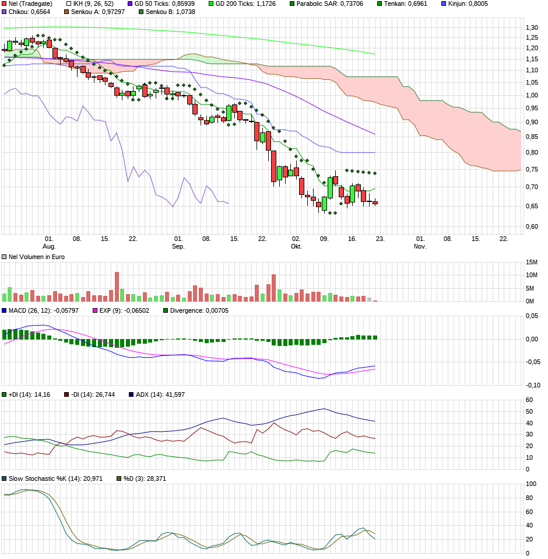
Task: Click the blue Kinjun legend swatch
Action: (x=444, y=4)
